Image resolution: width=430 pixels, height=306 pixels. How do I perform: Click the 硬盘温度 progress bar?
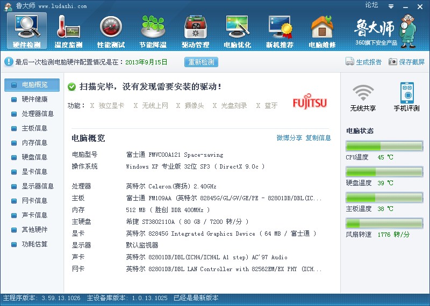tap(384, 172)
